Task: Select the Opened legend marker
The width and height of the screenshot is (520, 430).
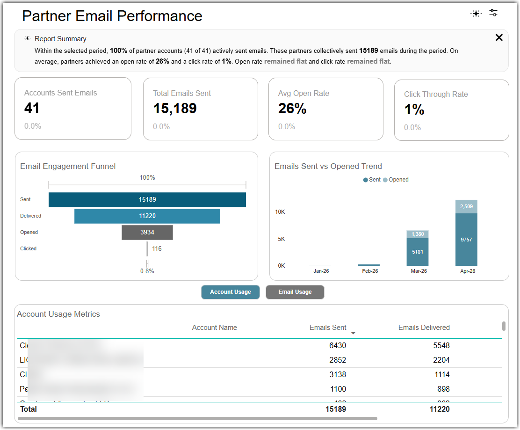Action: click(x=385, y=180)
